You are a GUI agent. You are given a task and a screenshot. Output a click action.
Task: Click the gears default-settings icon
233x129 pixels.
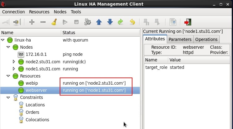(x=88, y=22)
